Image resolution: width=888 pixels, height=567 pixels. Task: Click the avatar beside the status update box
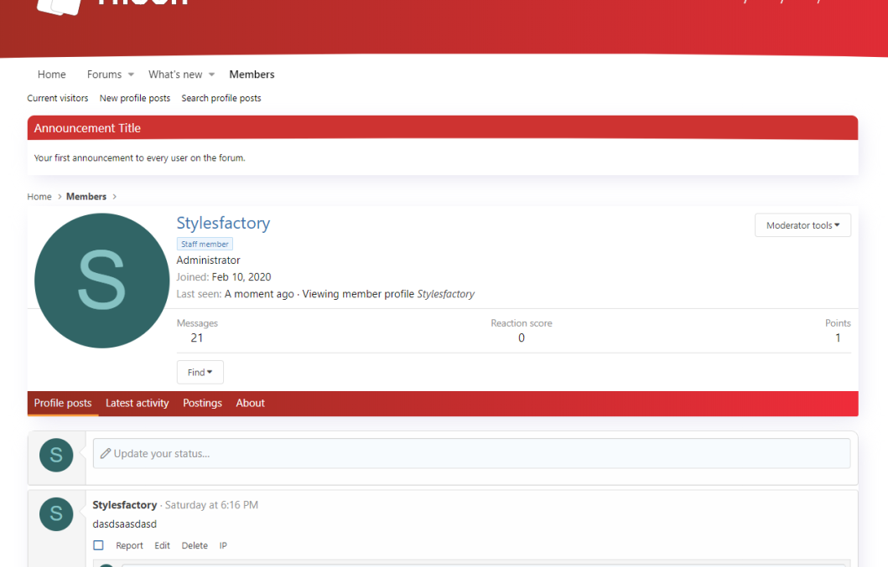(56, 455)
